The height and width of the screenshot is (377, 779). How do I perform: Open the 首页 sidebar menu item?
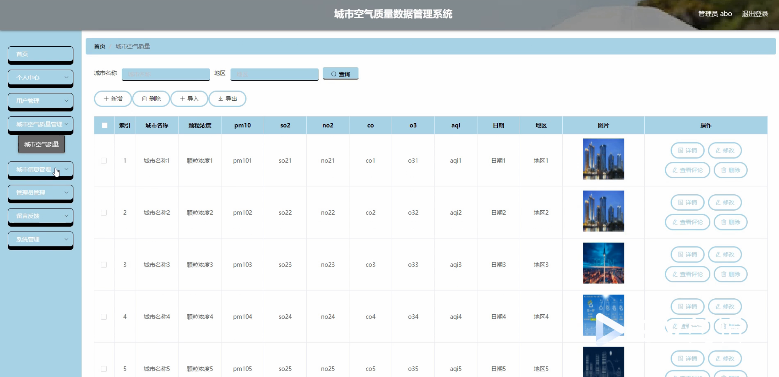click(x=41, y=54)
